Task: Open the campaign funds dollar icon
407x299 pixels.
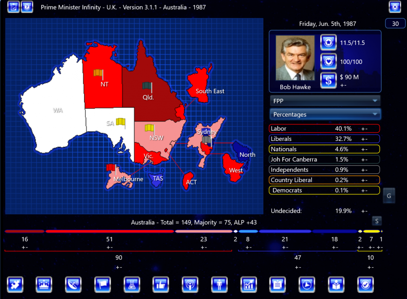Action: pos(328,79)
